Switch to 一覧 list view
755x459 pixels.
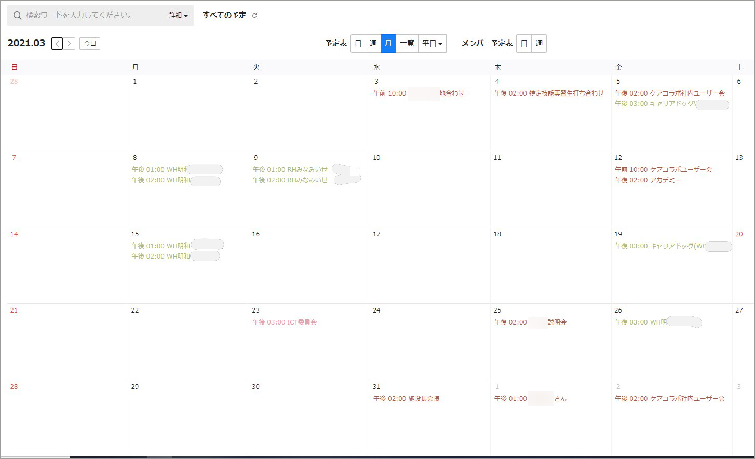(x=407, y=44)
